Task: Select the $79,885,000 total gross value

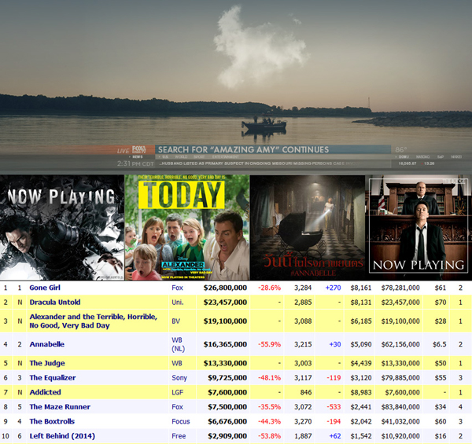Action: pos(400,377)
